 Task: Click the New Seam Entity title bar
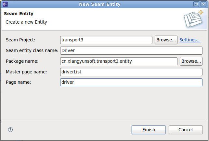100,4
